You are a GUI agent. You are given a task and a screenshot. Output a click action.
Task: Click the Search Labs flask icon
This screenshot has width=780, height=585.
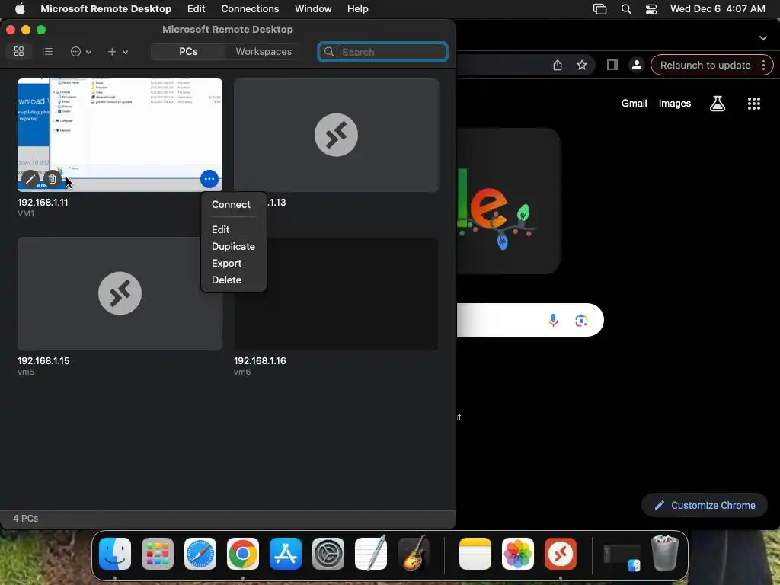pos(718,104)
